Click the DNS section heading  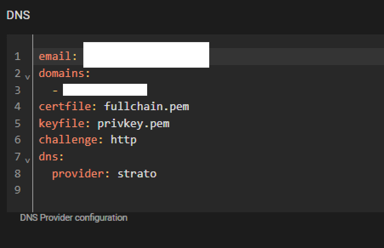(18, 15)
